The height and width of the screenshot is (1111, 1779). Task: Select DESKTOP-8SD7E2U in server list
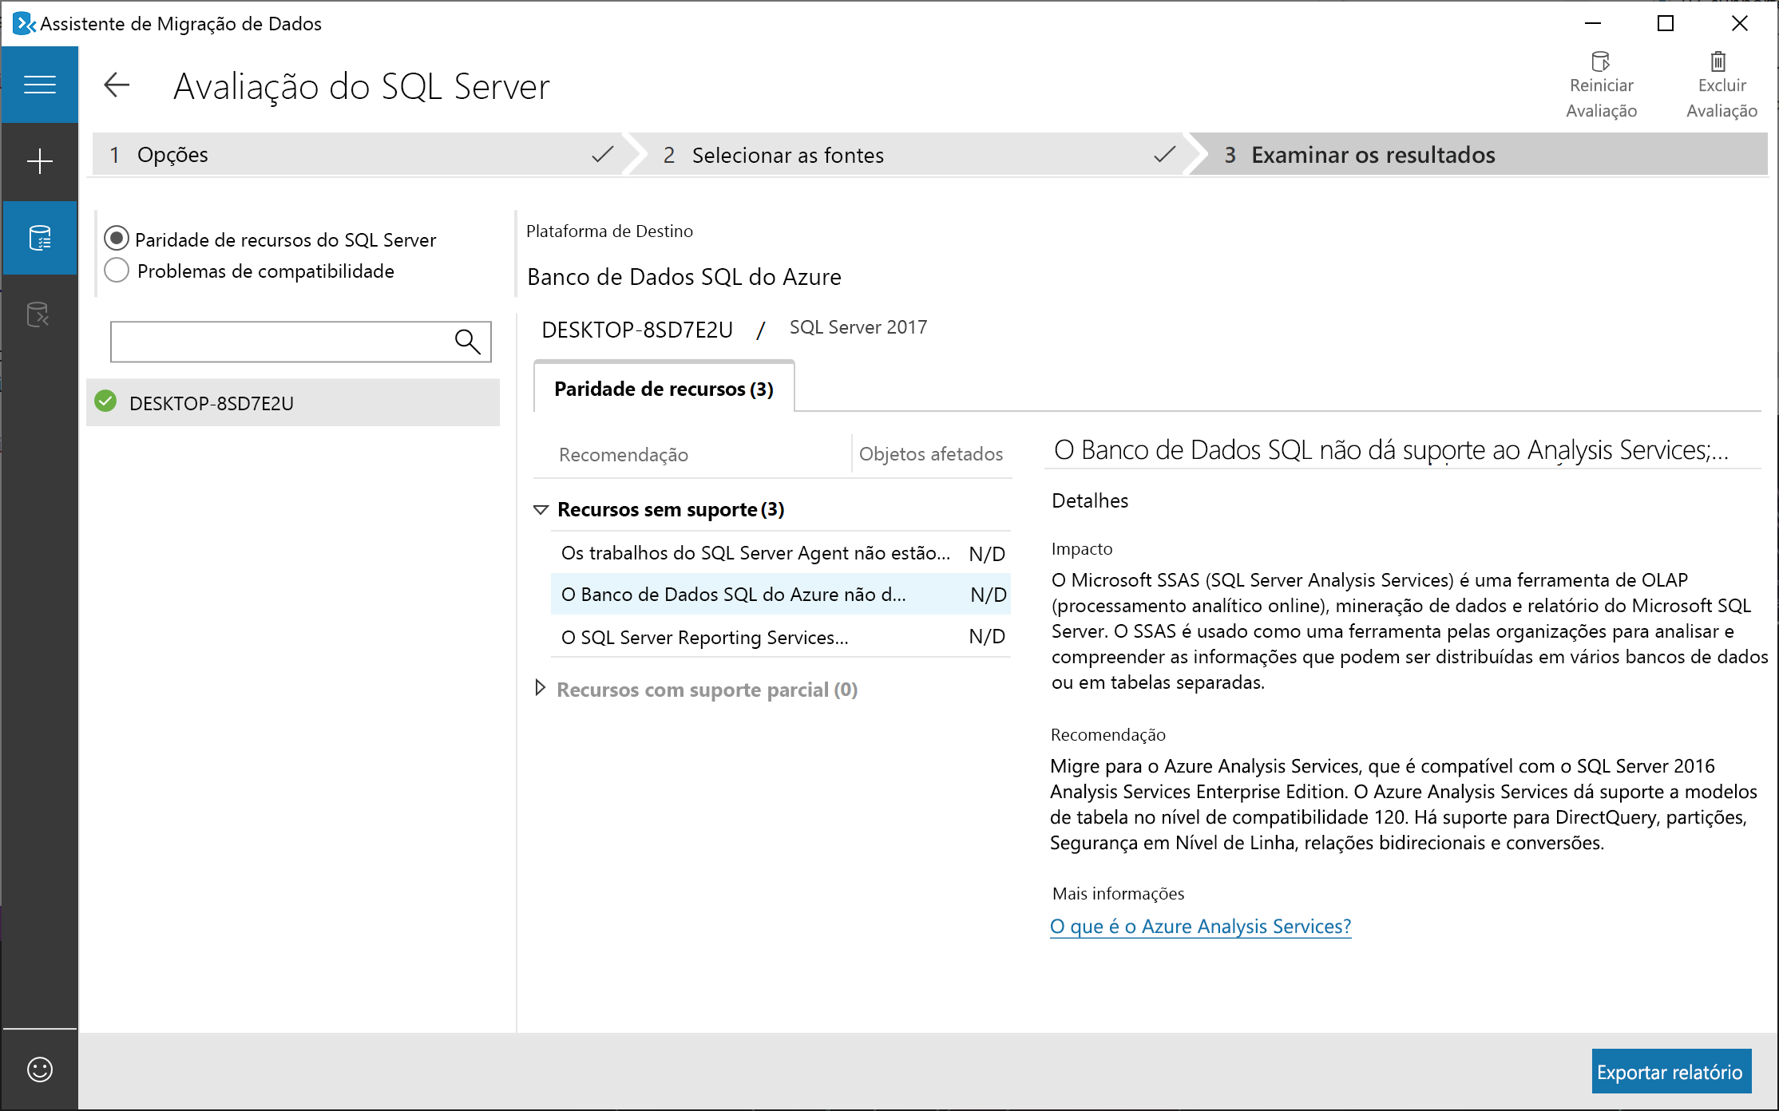coord(293,402)
